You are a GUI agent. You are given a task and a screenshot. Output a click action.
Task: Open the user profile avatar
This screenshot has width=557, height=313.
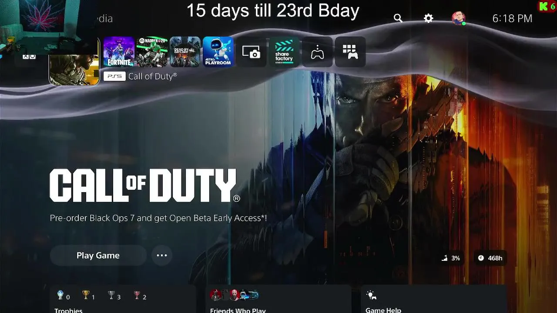coord(459,18)
